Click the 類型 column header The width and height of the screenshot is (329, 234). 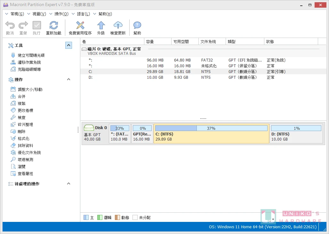coord(245,41)
